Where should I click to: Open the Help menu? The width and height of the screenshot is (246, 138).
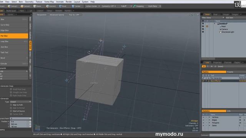(93, 2)
